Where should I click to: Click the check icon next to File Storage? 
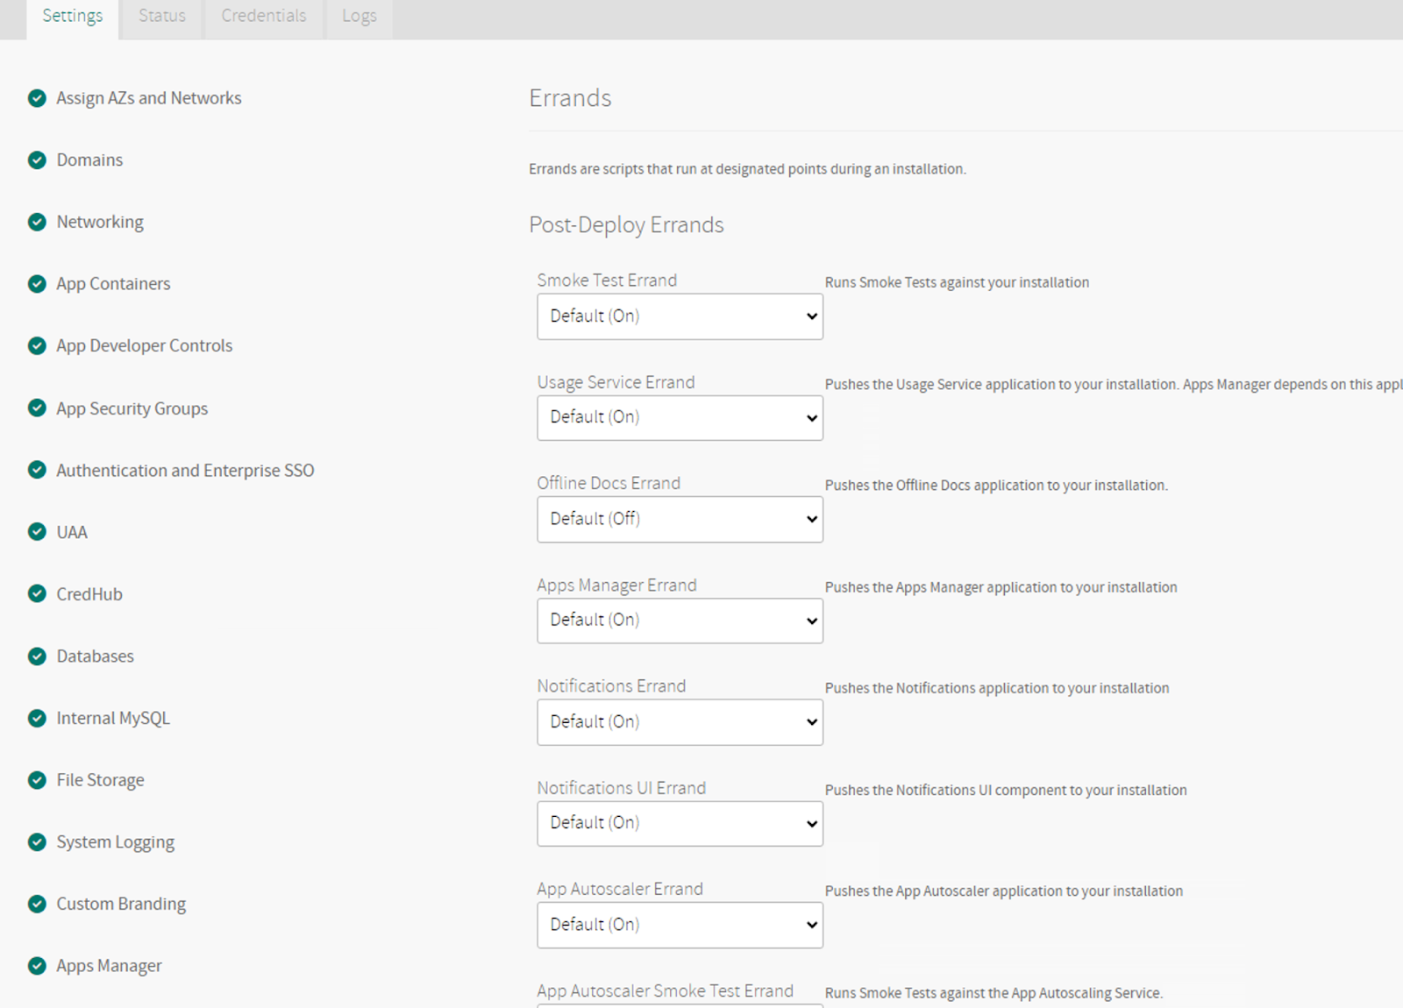pos(37,779)
